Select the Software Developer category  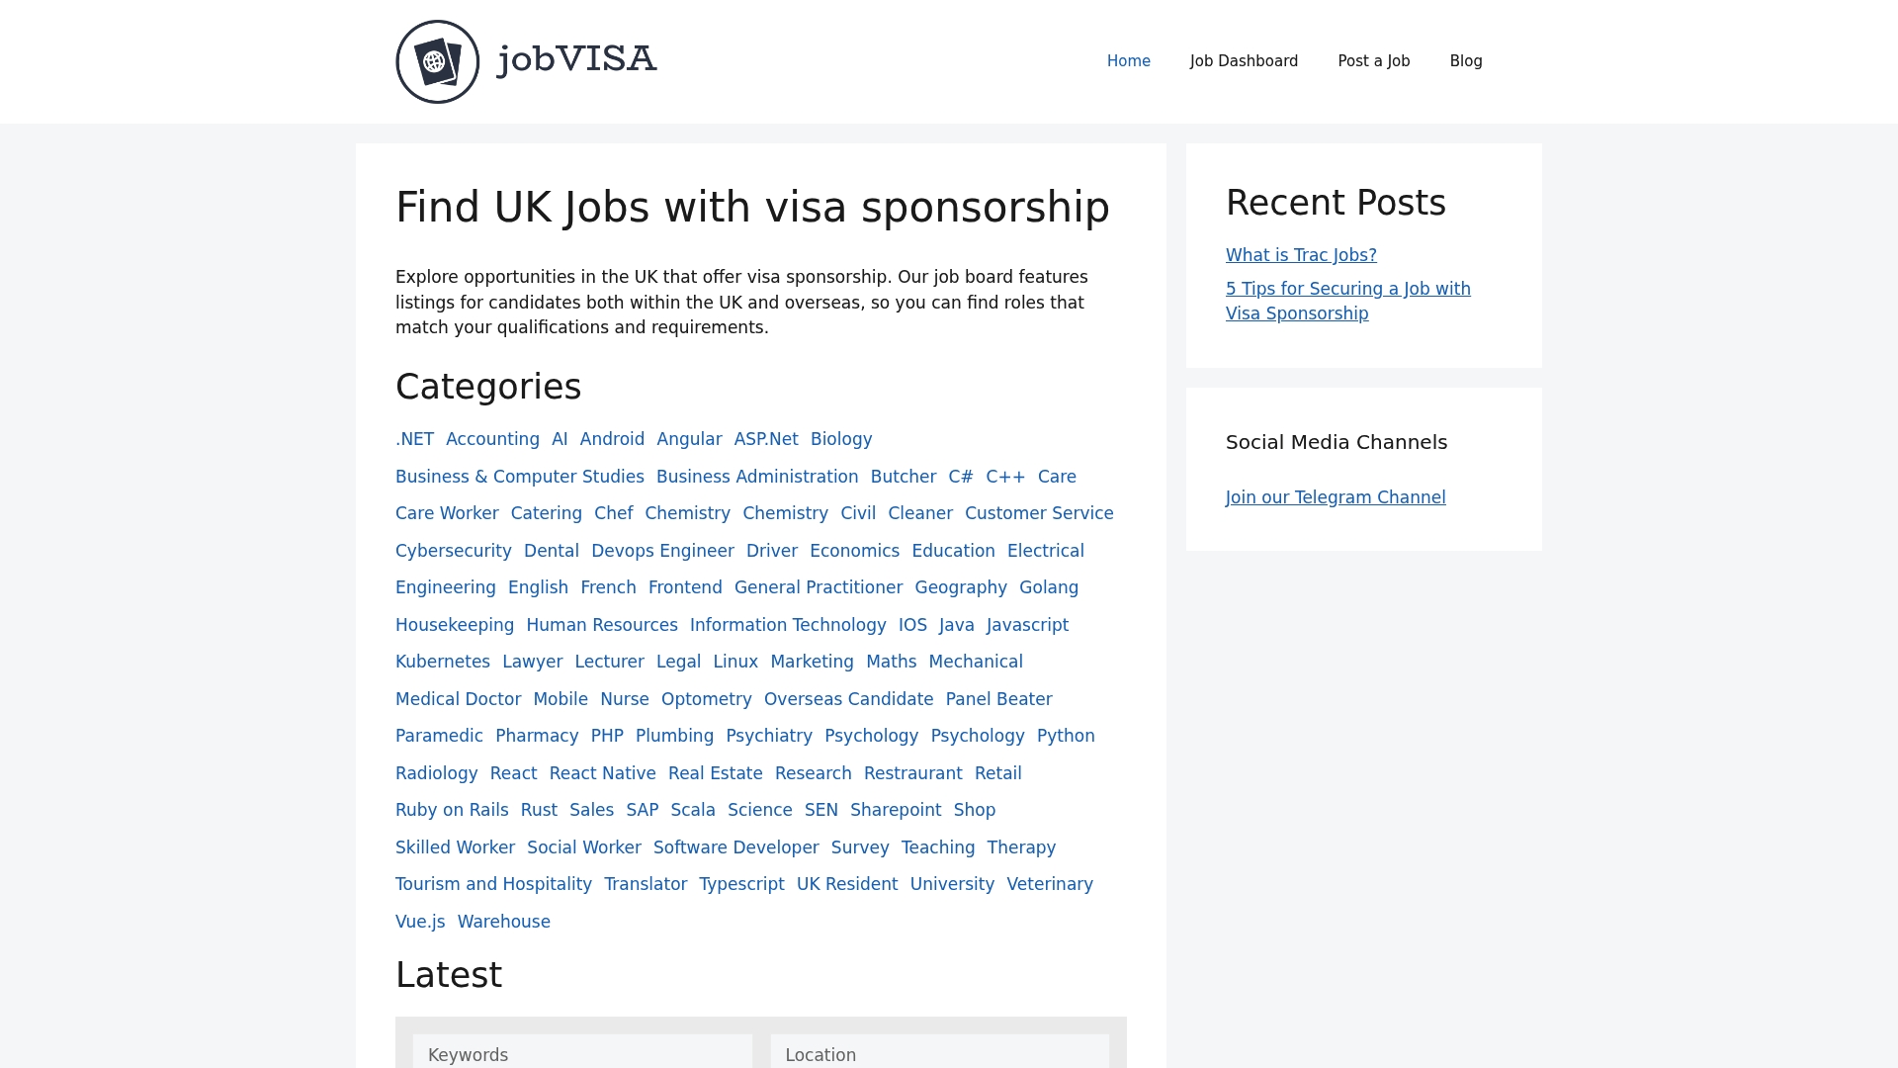735,847
